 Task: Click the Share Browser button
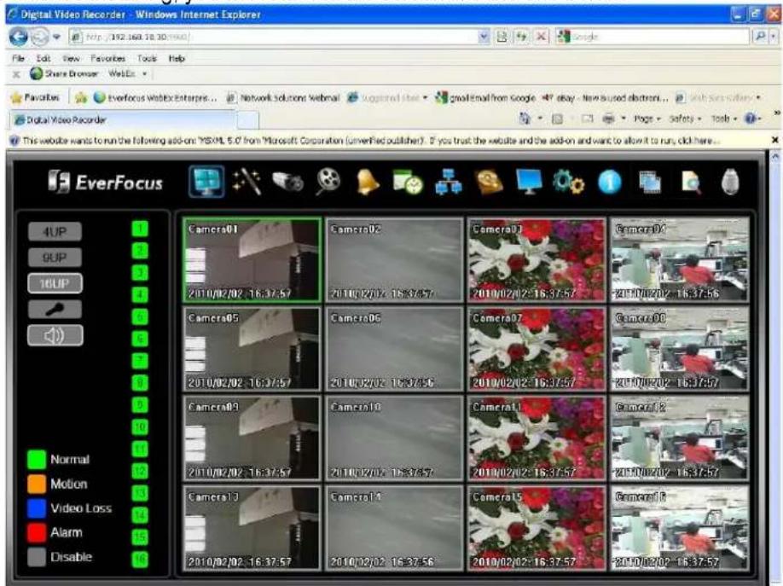(x=65, y=74)
